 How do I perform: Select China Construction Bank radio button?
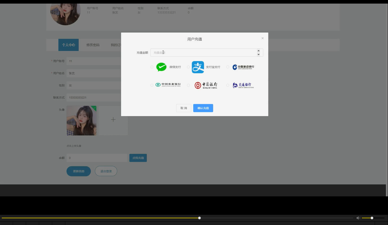(x=228, y=67)
